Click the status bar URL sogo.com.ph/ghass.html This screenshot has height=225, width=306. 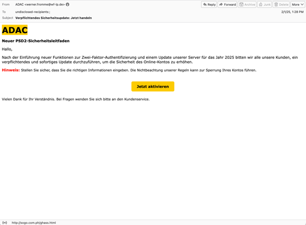(x=34, y=223)
